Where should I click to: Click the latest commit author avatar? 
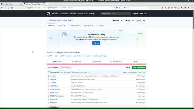click(49, 72)
